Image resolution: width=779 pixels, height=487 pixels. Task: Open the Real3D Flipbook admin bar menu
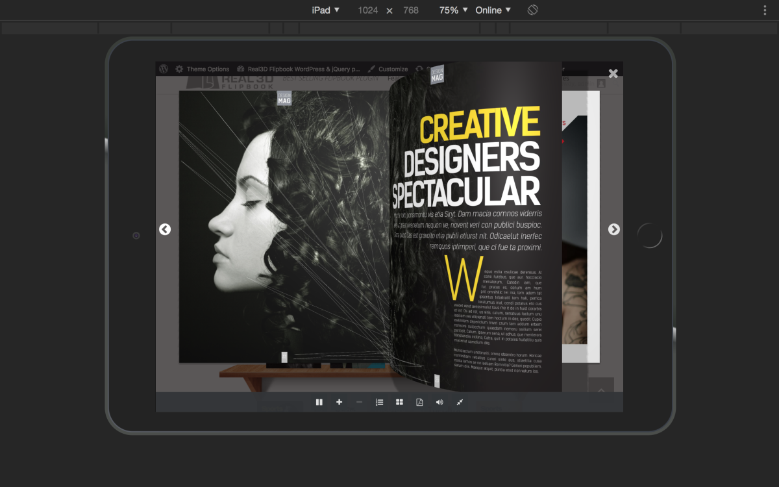[299, 68]
